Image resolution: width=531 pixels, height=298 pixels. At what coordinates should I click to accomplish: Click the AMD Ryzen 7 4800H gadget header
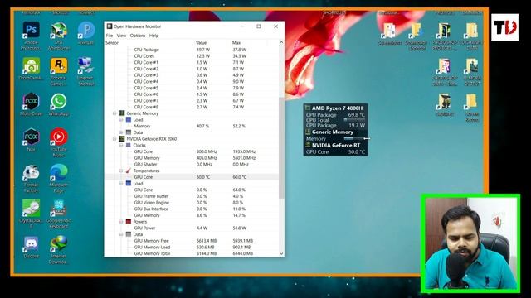click(x=335, y=108)
